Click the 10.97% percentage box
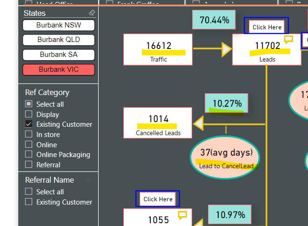The height and width of the screenshot is (226, 308). tap(230, 214)
